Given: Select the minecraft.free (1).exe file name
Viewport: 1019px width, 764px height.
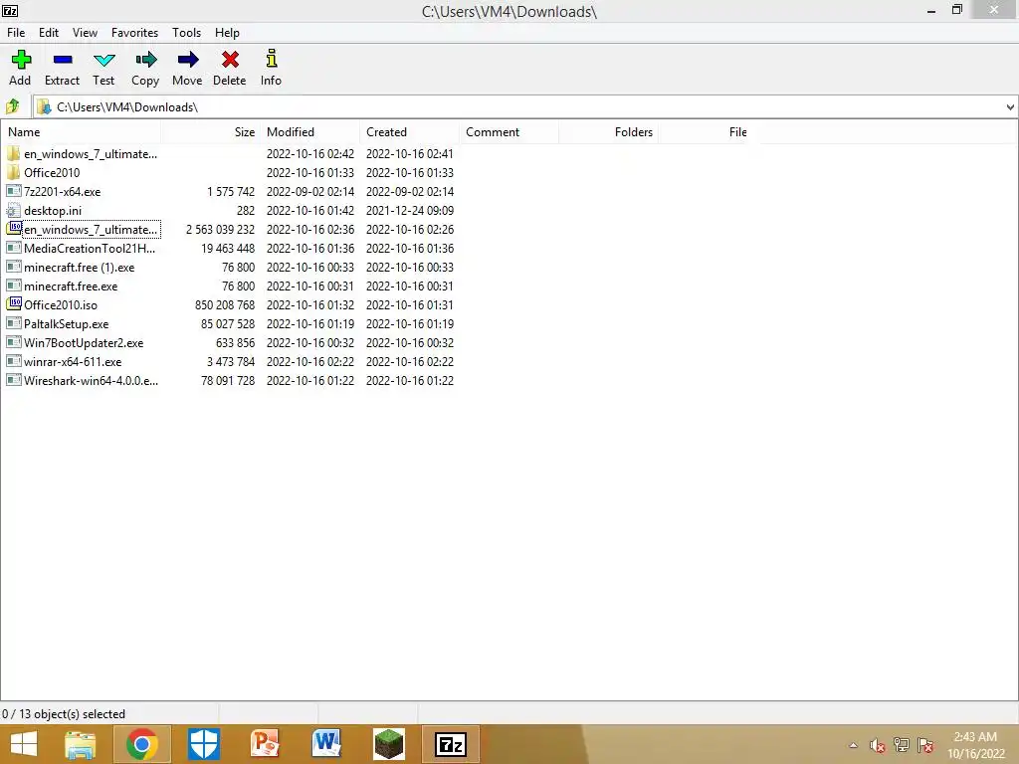Looking at the screenshot, I should pyautogui.click(x=80, y=267).
